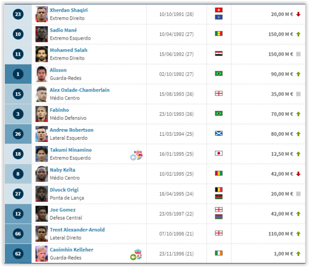Viewport: 309px width, 267px height.
Task: Click Alisson's player photo thumbnail
Action: (x=41, y=74)
